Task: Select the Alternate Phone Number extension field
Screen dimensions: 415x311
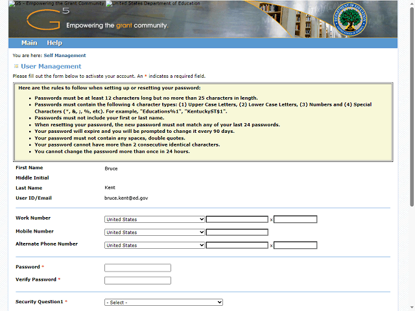Action: [296, 246]
